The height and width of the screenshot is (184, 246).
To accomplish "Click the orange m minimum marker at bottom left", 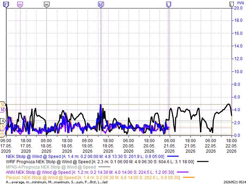I will click(2, 134).
